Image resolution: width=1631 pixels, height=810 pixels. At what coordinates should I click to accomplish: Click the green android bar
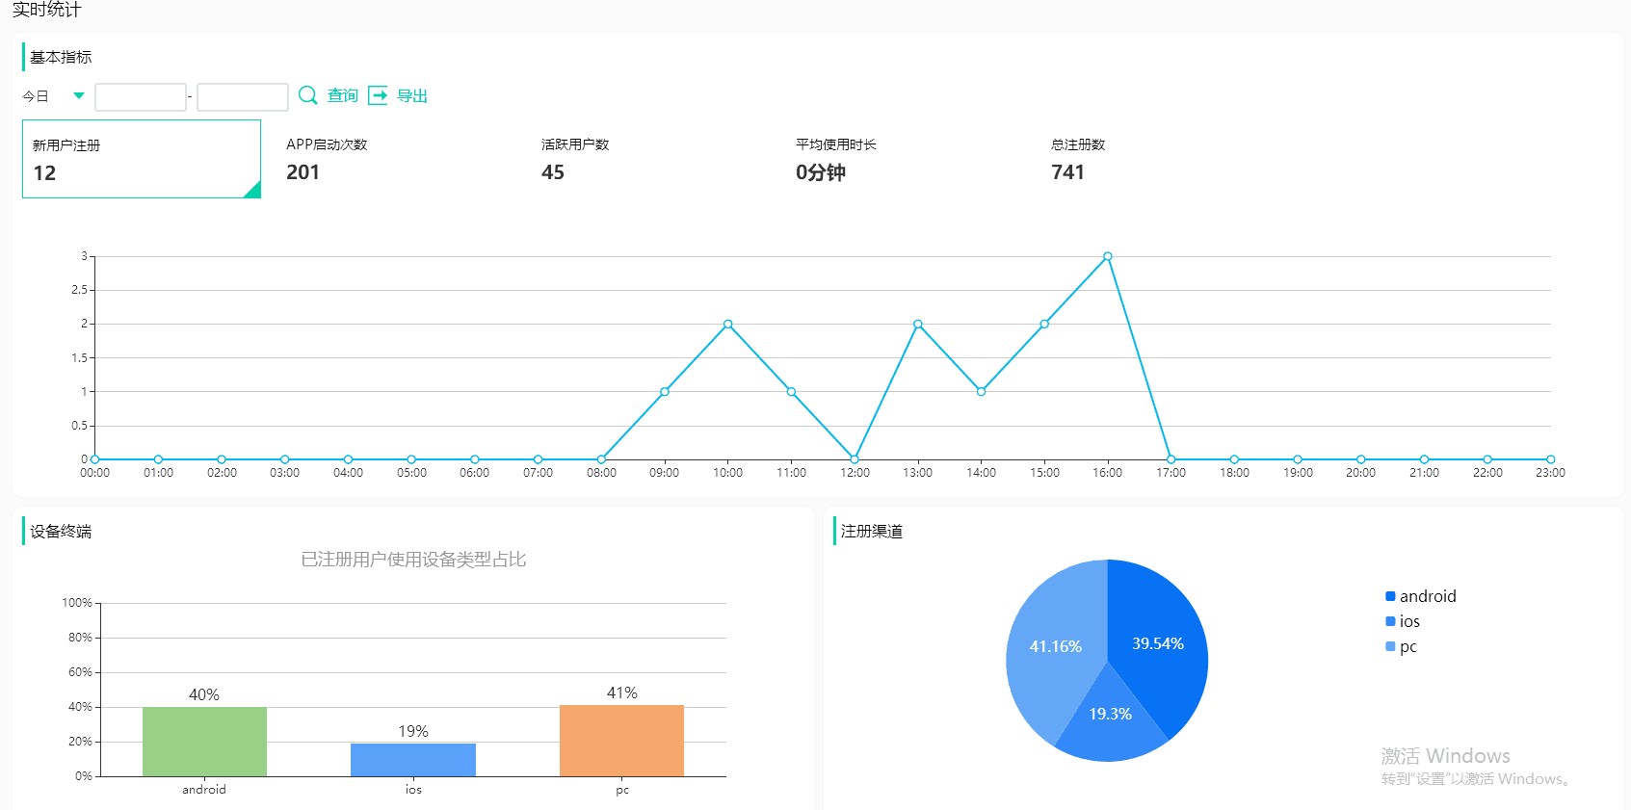204,742
